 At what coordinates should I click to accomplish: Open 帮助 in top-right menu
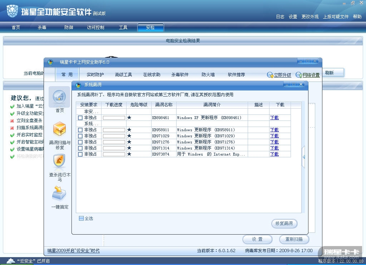coord(357,17)
